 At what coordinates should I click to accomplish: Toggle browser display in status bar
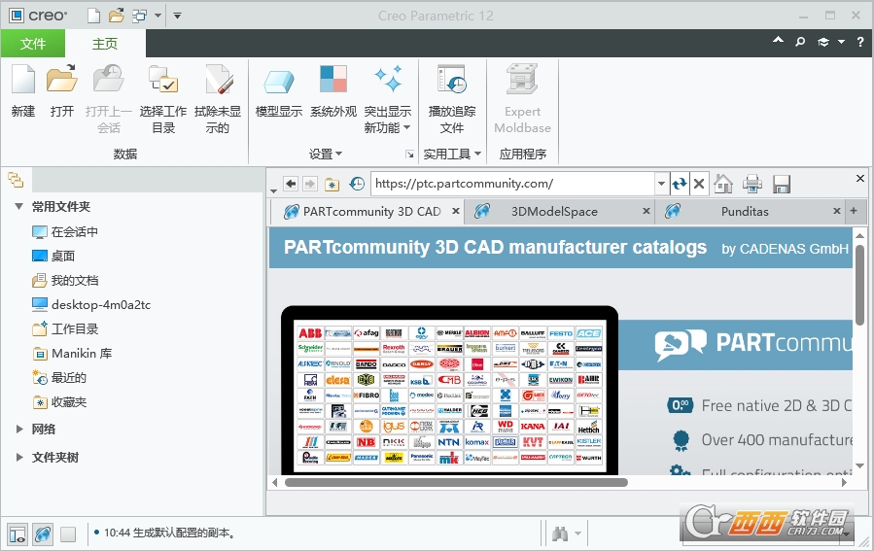43,534
